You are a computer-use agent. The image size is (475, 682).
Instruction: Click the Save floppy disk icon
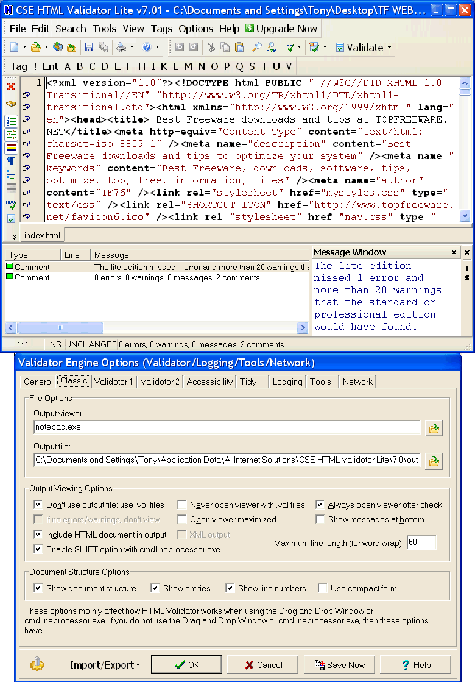tap(89, 47)
